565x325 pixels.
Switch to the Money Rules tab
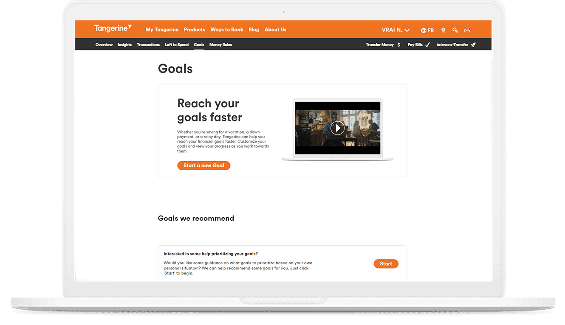point(220,45)
